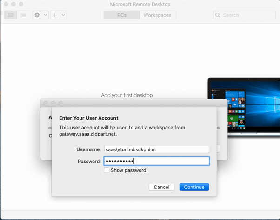Expand the plus add dropdown arrow
Screen dimensions: 280x220
coord(63,15)
